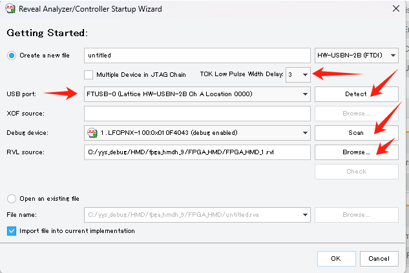The image size is (409, 273).
Task: Click the 'XCF source:' label
Action: pos(26,114)
